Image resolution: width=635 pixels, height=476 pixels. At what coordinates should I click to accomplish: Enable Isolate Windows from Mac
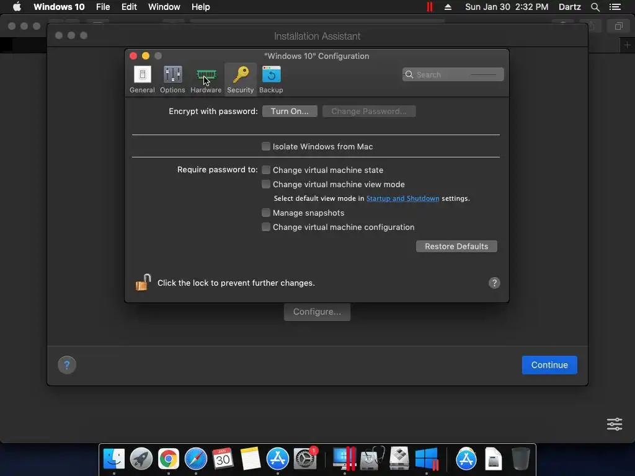point(266,146)
